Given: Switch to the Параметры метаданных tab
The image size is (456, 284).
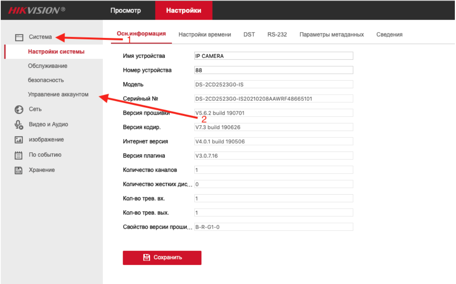Looking at the screenshot, I should pos(331,34).
